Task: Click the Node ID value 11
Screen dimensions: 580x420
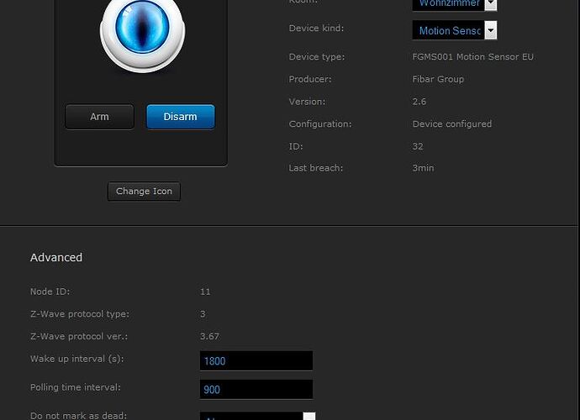Action: [205, 292]
